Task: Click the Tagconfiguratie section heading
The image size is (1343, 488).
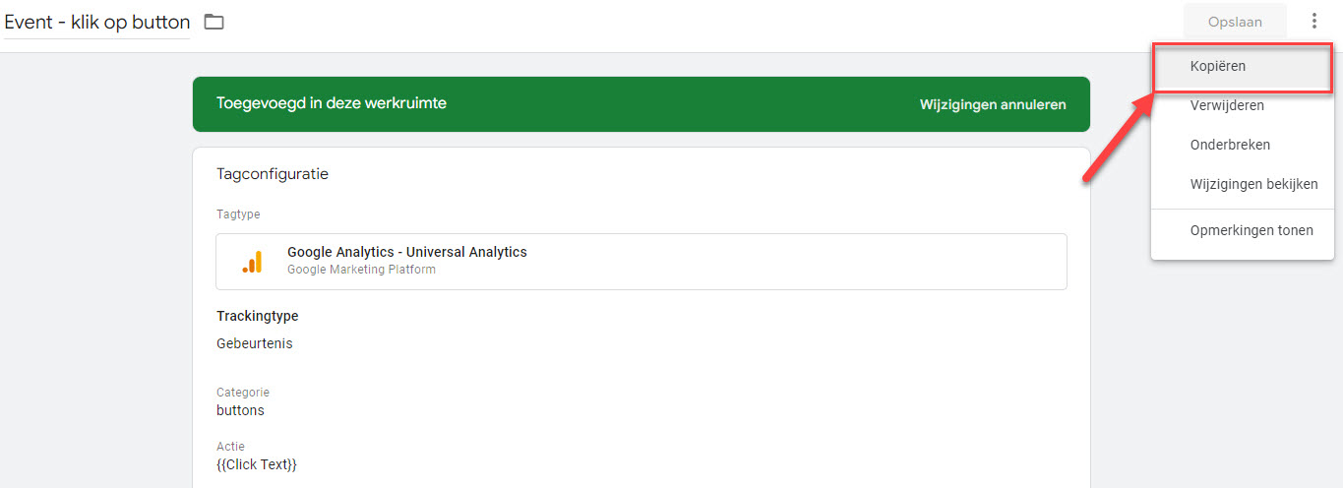Action: tap(273, 174)
